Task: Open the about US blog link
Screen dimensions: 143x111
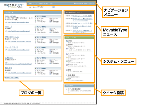Action: [8, 26]
